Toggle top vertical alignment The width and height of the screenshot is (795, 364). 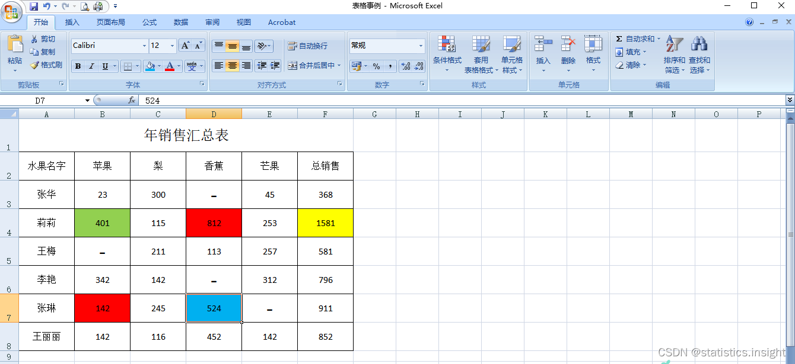click(218, 46)
